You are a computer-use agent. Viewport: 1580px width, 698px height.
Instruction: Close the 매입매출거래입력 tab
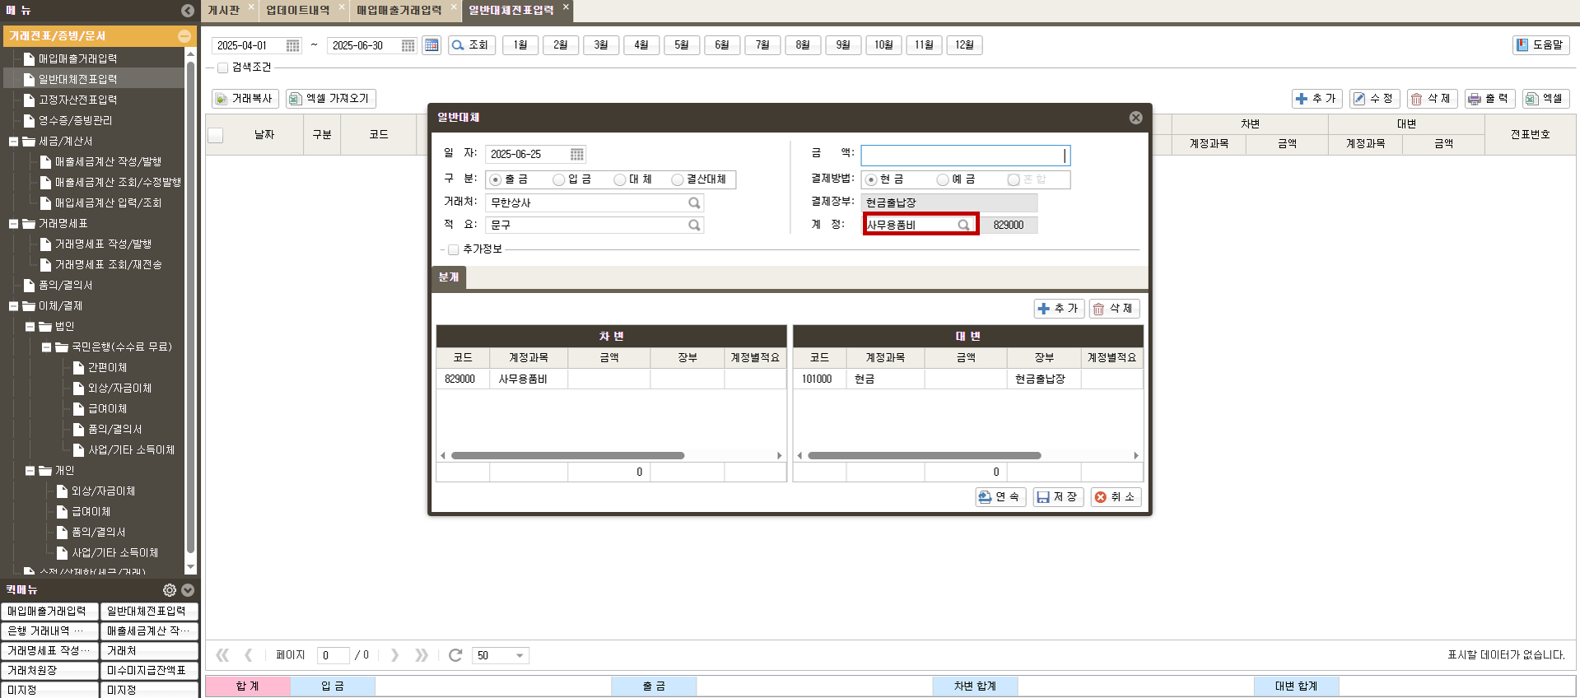point(454,7)
